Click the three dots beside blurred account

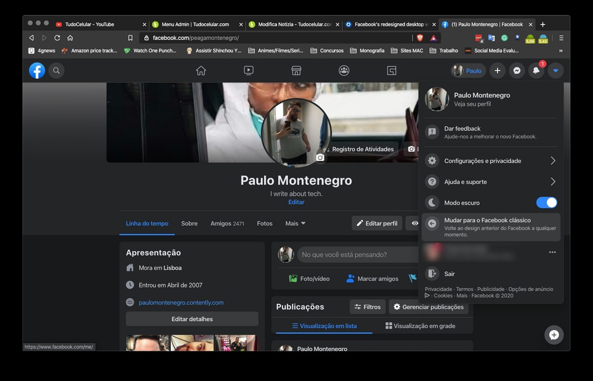pos(552,252)
